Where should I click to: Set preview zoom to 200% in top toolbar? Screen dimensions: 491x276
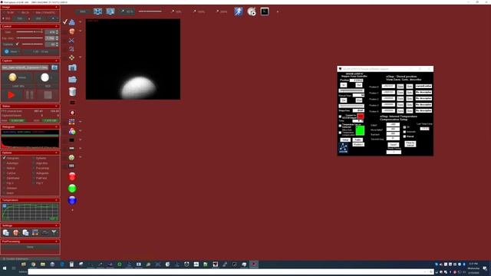click(222, 11)
